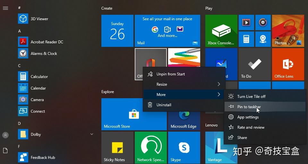This screenshot has height=164, width=308.
Task: Open the Microsoft Edge tile
Action: 184,121
